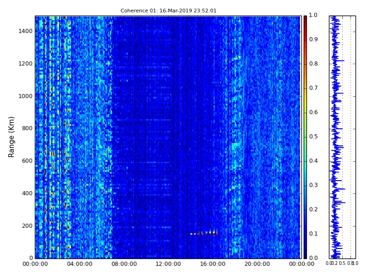Viewport: 367px width, 275px height.
Task: Click the 1400 tick label on range axis
Action: [x=26, y=31]
